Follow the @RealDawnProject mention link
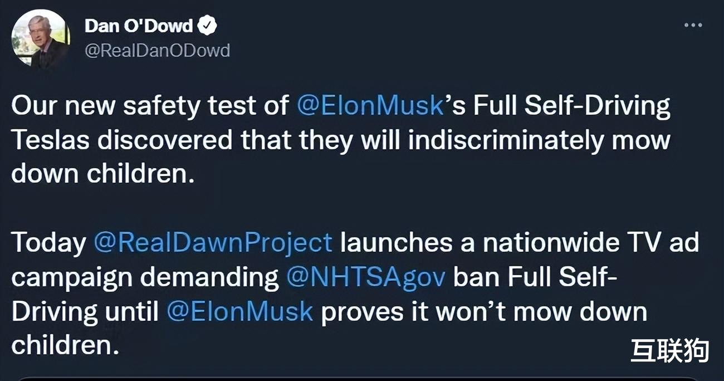Screen dimensions: 724x381 click(x=213, y=243)
